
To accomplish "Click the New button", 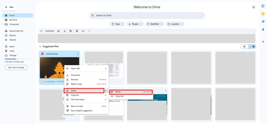I will click(9, 7).
